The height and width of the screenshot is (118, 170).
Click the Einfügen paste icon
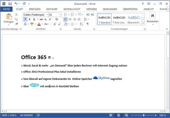(x=9, y=16)
